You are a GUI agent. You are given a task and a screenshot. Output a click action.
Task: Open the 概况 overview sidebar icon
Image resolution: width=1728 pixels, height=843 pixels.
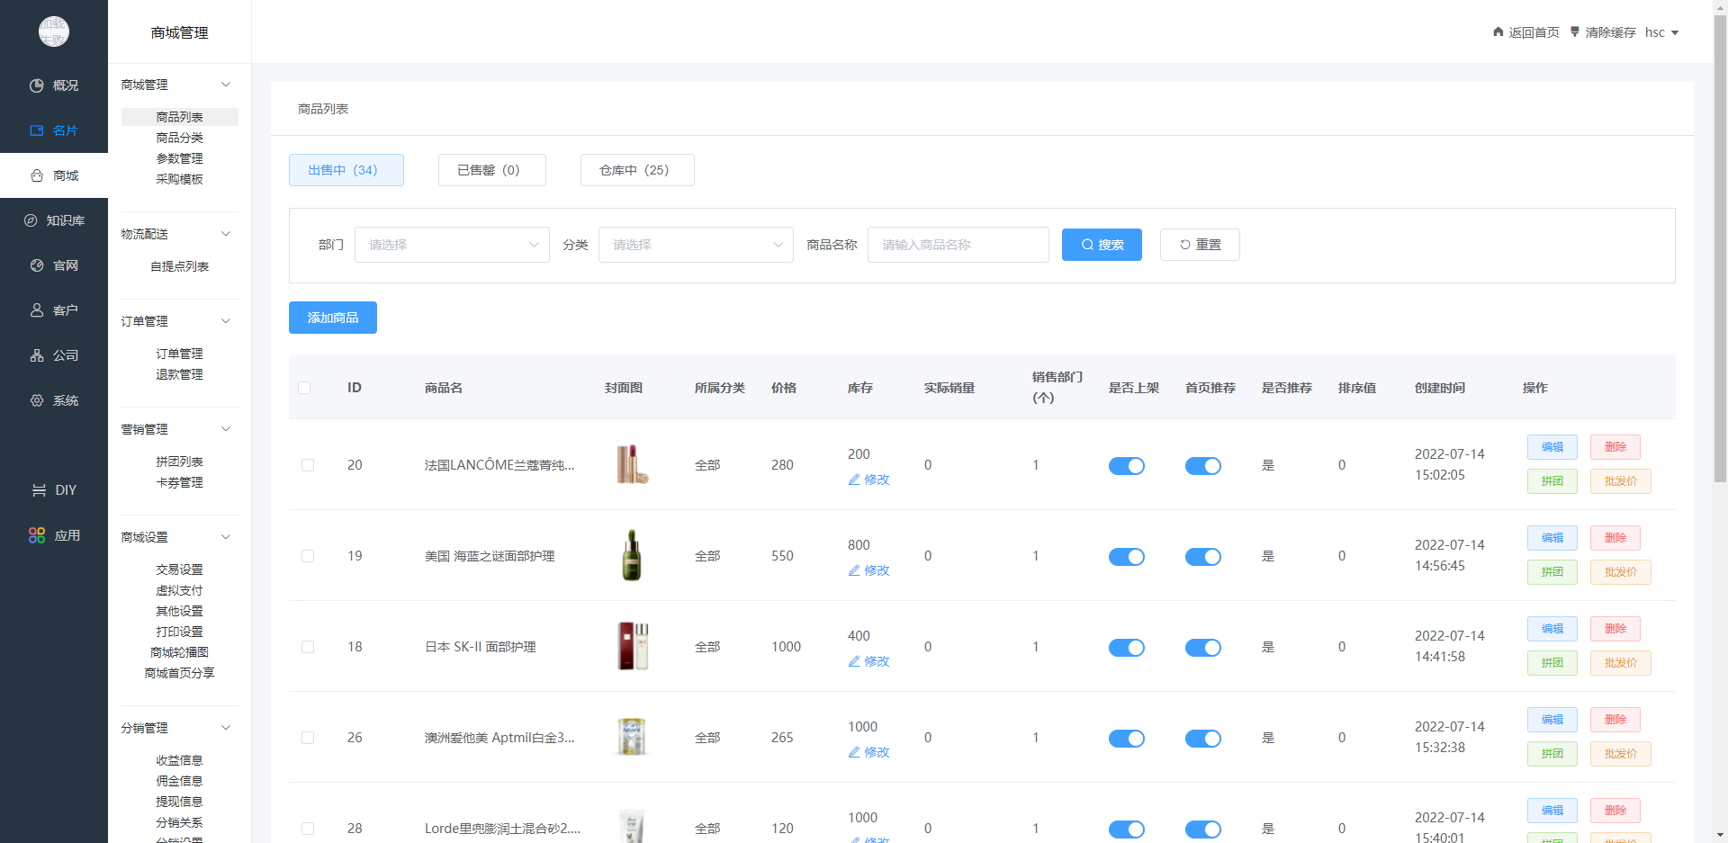pyautogui.click(x=37, y=85)
